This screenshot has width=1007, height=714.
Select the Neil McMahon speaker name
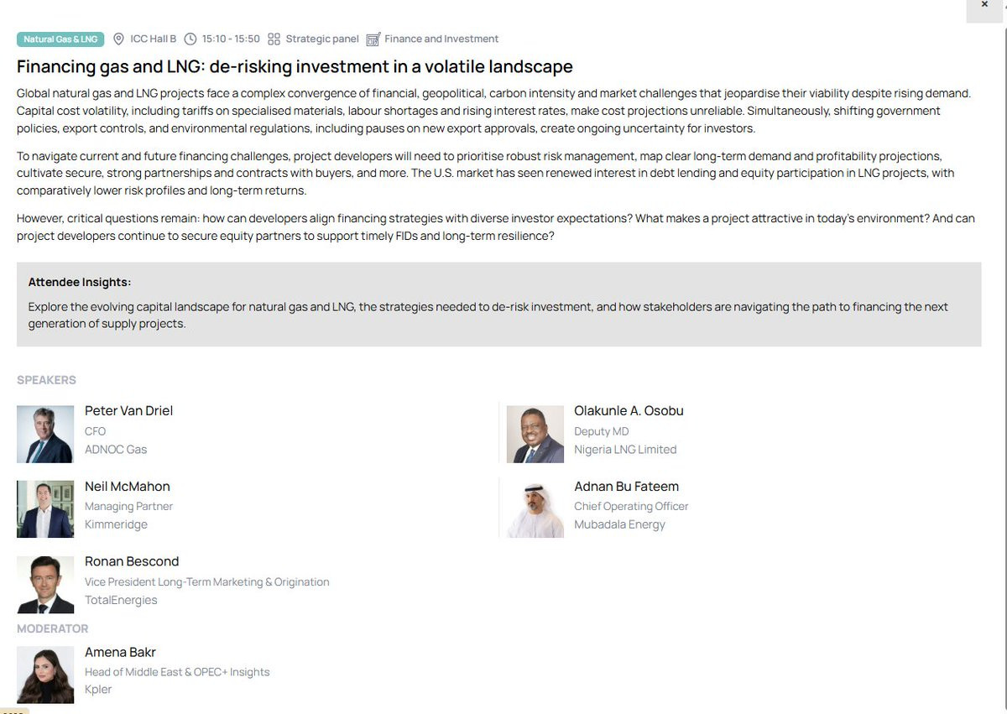click(128, 487)
